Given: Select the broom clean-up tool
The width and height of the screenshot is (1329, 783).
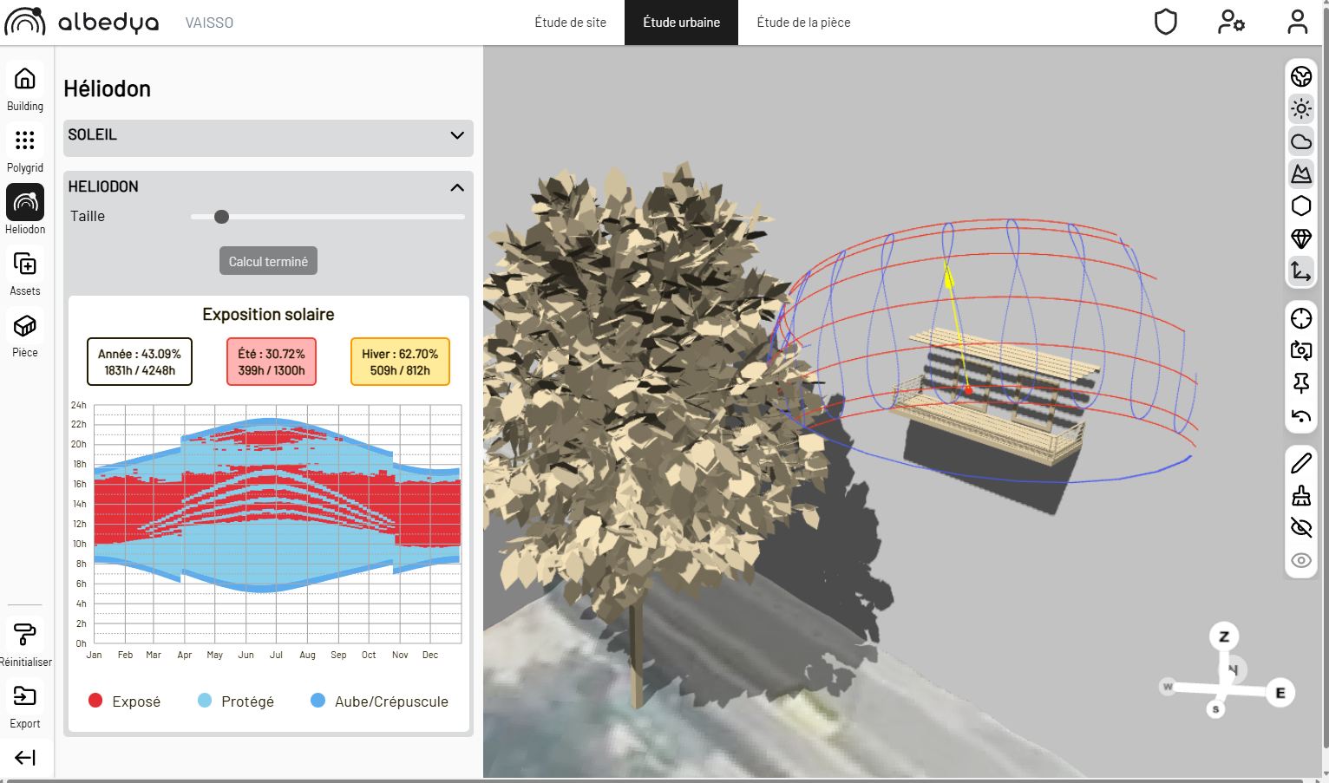Looking at the screenshot, I should (x=1301, y=495).
